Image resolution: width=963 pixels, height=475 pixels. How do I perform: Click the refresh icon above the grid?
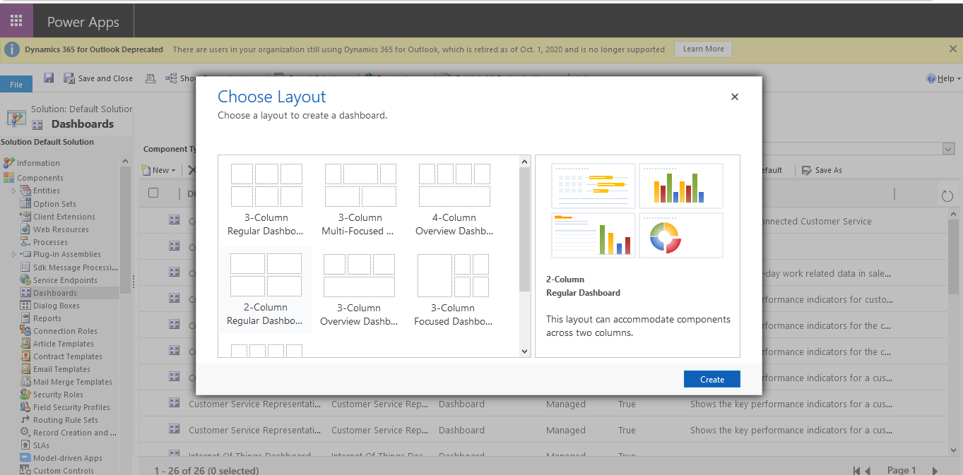pyautogui.click(x=947, y=195)
